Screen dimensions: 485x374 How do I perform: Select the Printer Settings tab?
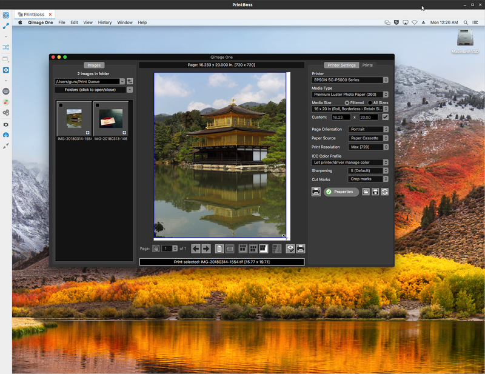click(341, 65)
